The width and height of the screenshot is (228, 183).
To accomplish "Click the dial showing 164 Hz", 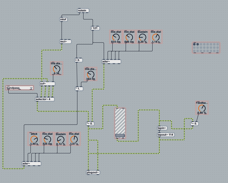I will point(91,74).
